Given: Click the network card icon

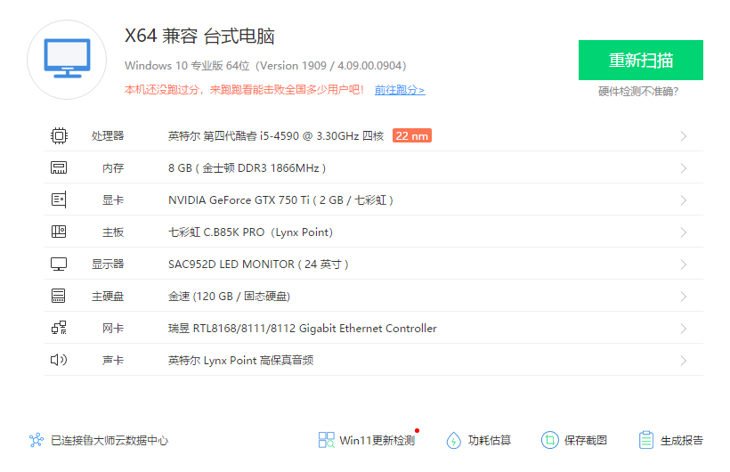Looking at the screenshot, I should [x=59, y=328].
